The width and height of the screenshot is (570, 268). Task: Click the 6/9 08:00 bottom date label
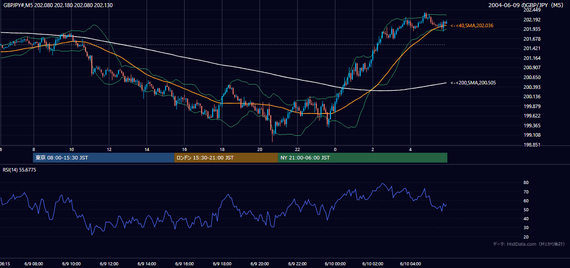tap(34, 264)
